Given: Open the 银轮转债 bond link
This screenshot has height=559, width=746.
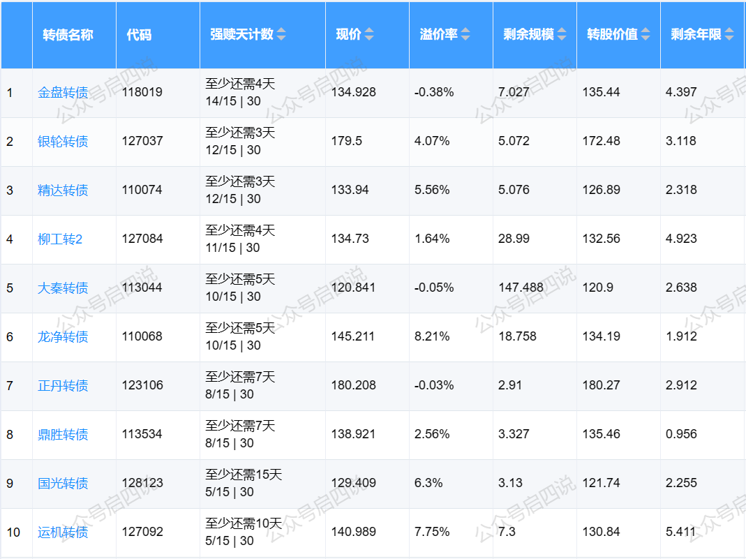Looking at the screenshot, I should click(63, 142).
